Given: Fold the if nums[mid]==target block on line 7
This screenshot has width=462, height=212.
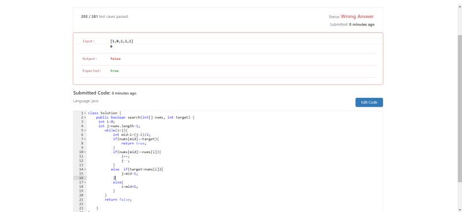Looking at the screenshot, I should [x=85, y=139].
